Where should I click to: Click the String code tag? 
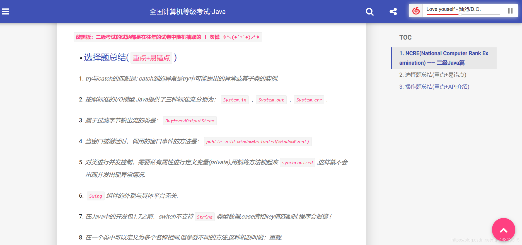[205, 217]
